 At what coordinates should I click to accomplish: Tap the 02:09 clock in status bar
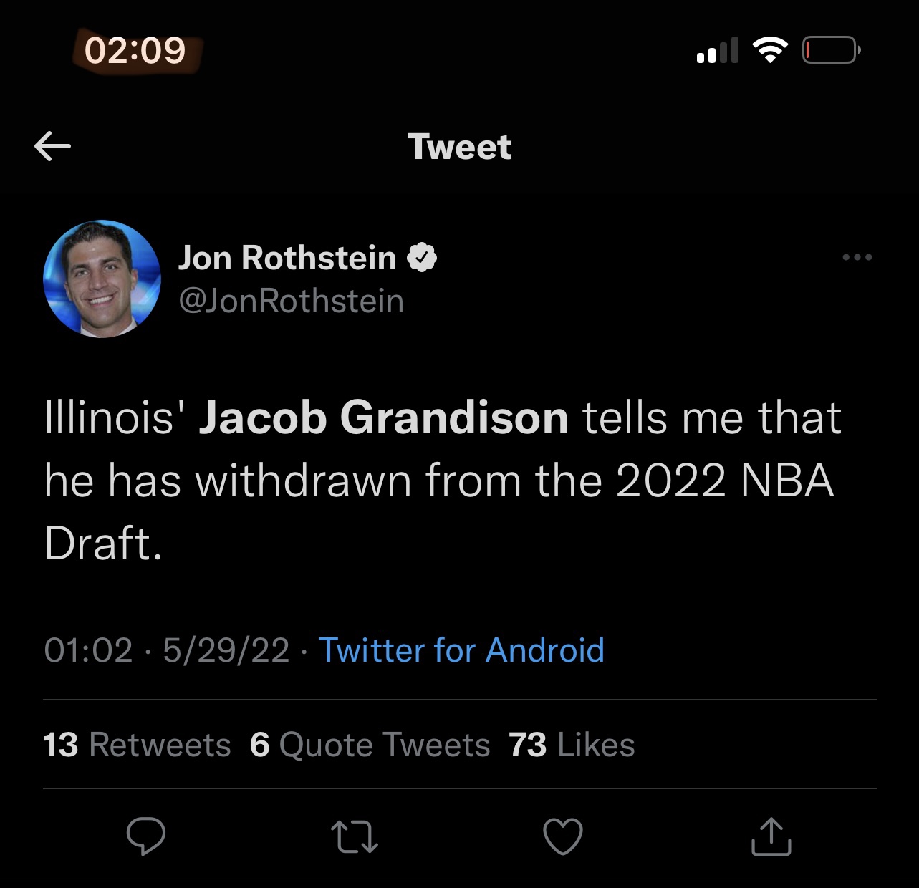coord(135,50)
